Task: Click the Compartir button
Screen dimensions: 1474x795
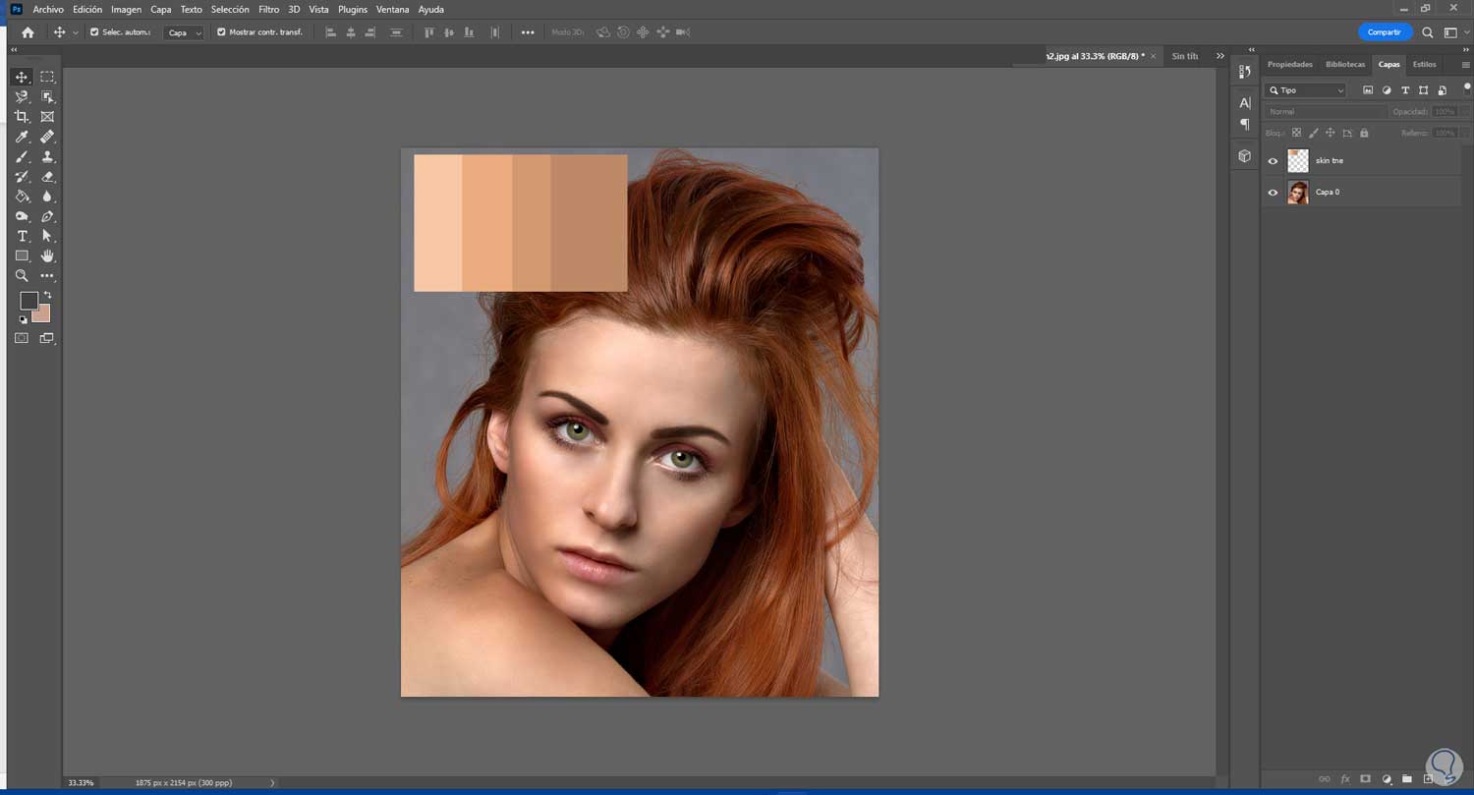Action: (1384, 32)
